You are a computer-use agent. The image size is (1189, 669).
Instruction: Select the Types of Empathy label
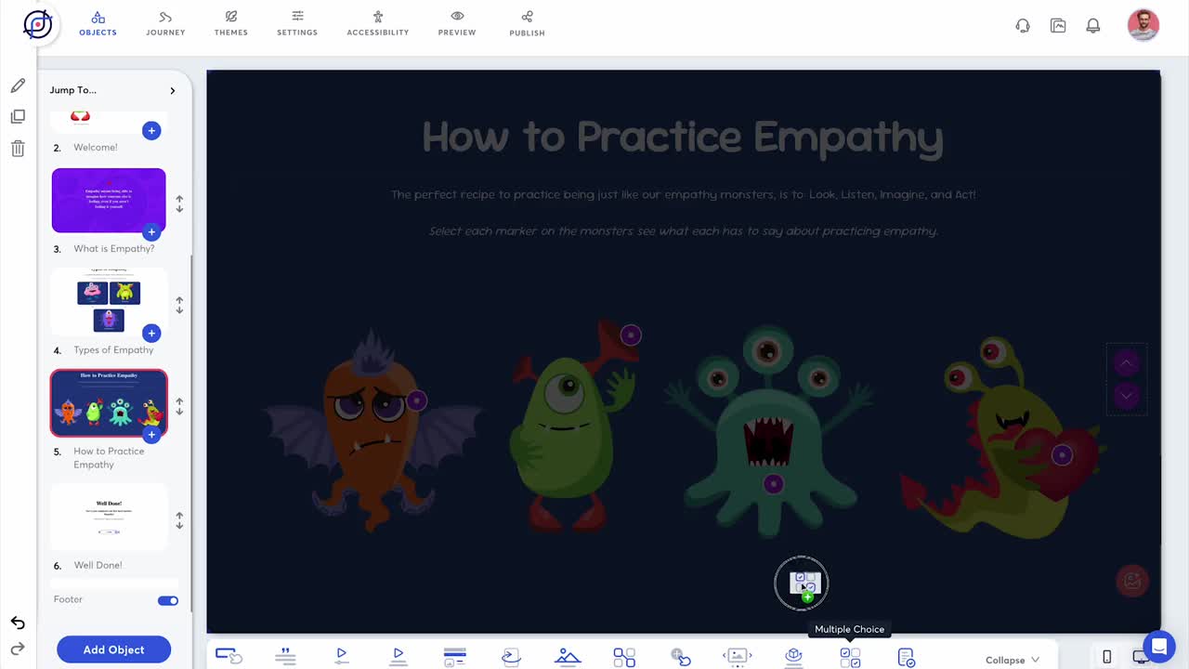(113, 350)
